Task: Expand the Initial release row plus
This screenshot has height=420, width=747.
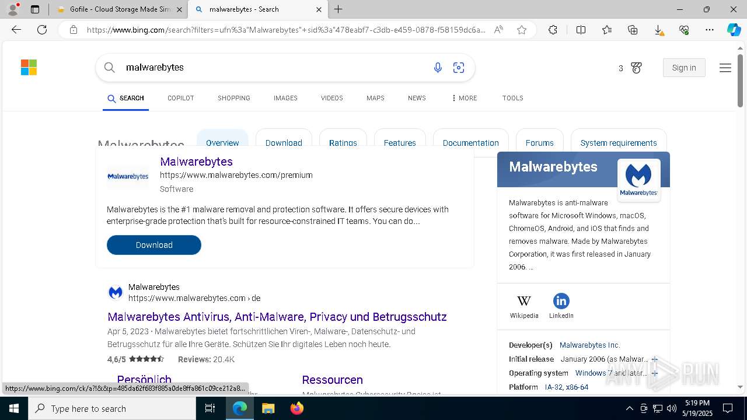Action: (x=655, y=359)
